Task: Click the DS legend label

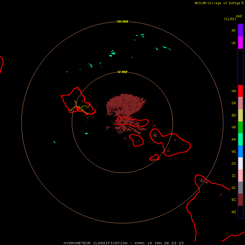Action: (x=234, y=163)
